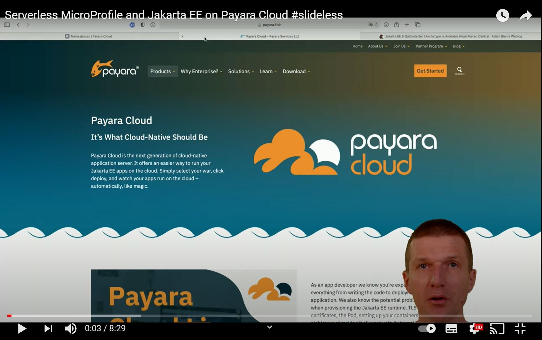Viewport: 542px width, 340px height.
Task: Toggle subtitles/closed captions
Action: tap(451, 328)
